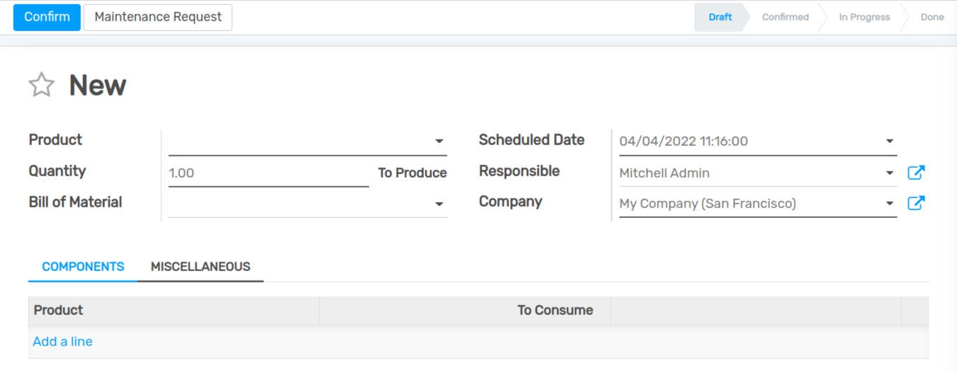The image size is (957, 373).
Task: Open Responsible external link icon
Action: pyautogui.click(x=916, y=173)
